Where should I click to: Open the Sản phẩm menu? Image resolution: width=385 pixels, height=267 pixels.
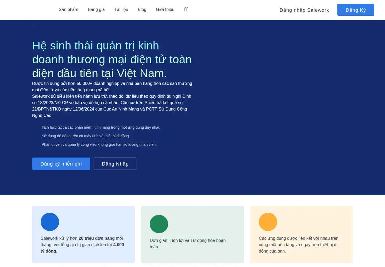(68, 10)
